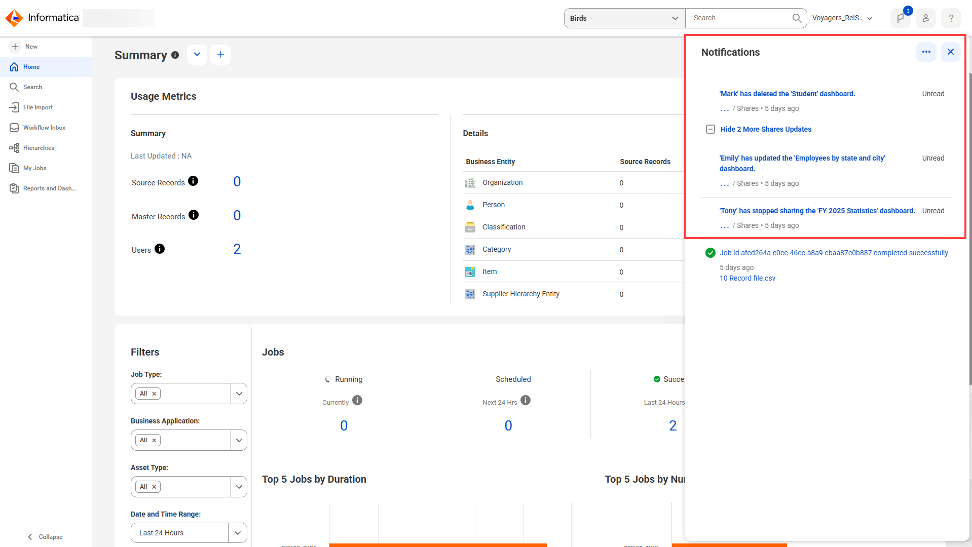
Task: Open 'Tony' stopped sharing FY 2025 Statistics notification
Action: (817, 211)
